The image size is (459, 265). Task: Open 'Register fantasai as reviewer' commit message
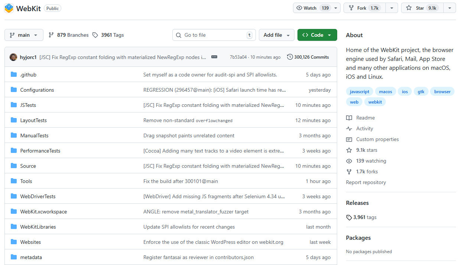199,257
